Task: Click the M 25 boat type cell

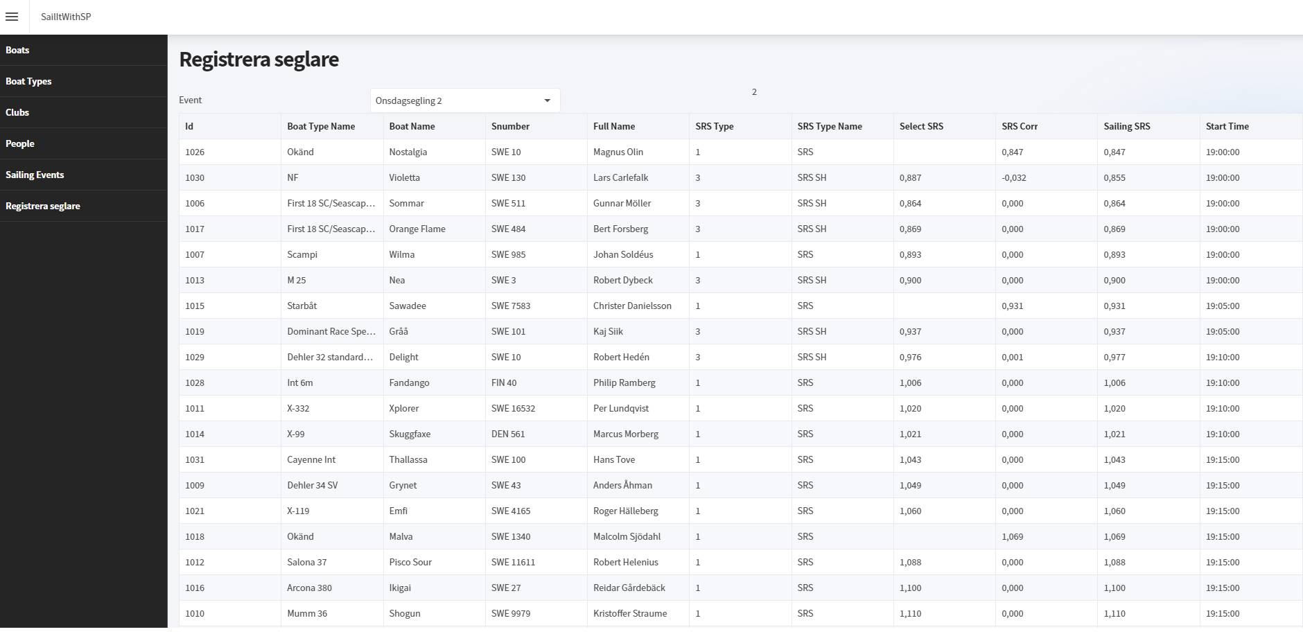Action: (x=332, y=280)
